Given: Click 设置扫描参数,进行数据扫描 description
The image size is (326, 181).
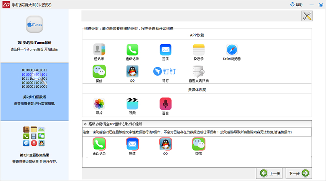Looking at the screenshot, I should (34, 104).
